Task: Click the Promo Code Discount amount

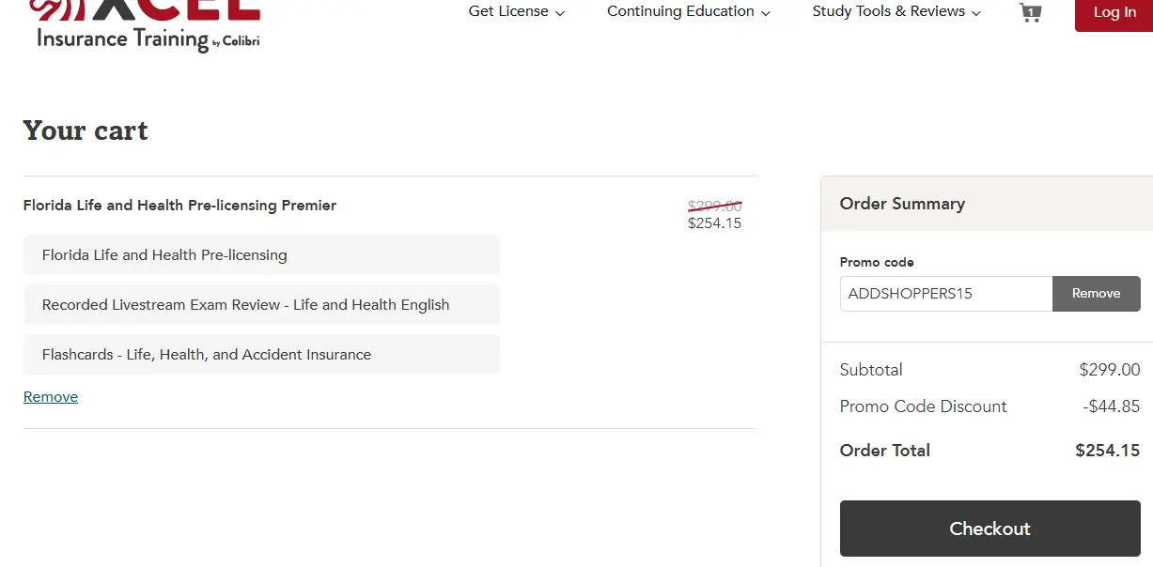Action: tap(1111, 406)
